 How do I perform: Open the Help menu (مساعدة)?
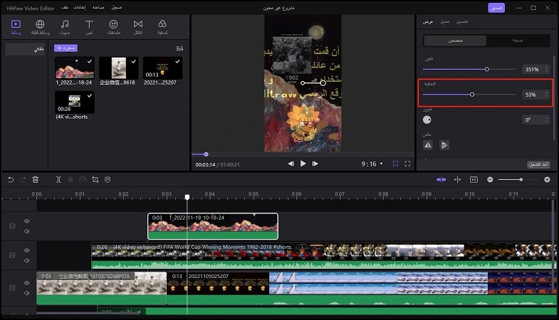98,8
